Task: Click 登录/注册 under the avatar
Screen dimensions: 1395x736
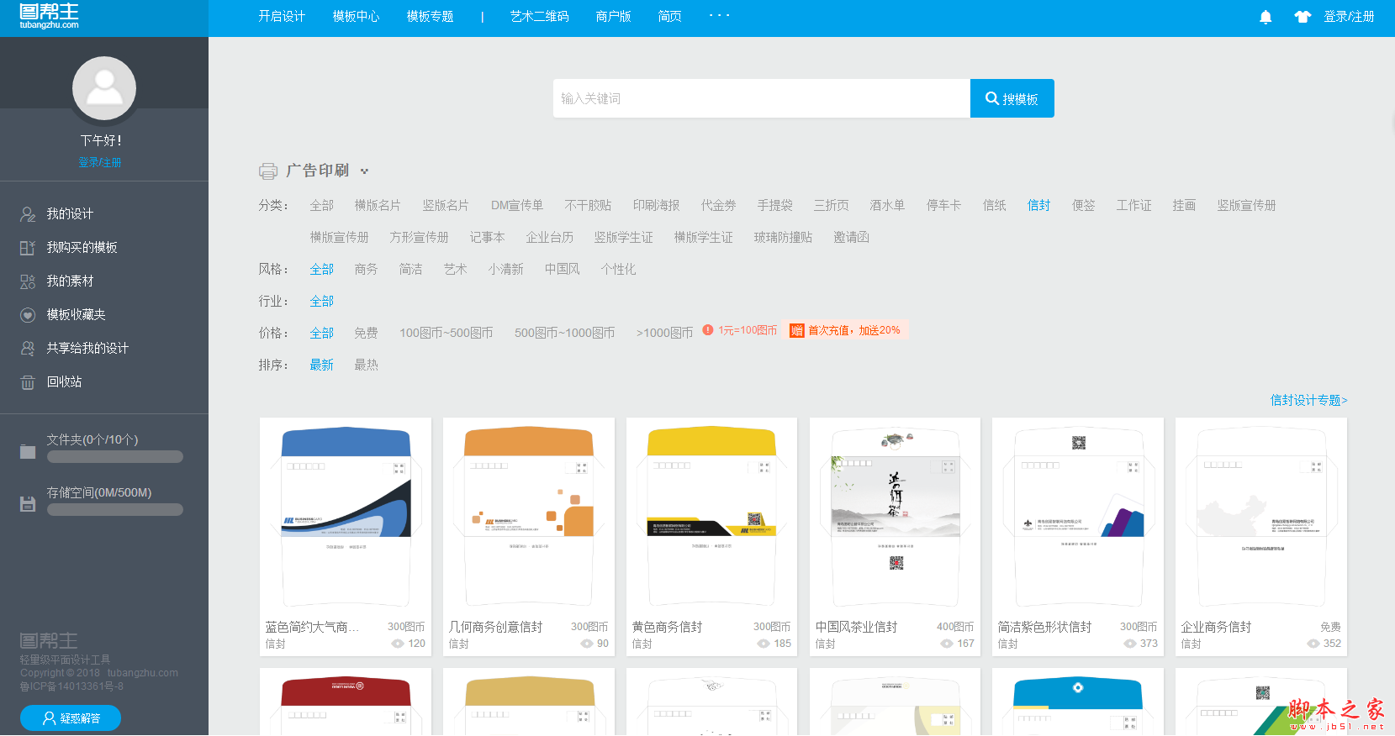Action: point(100,162)
